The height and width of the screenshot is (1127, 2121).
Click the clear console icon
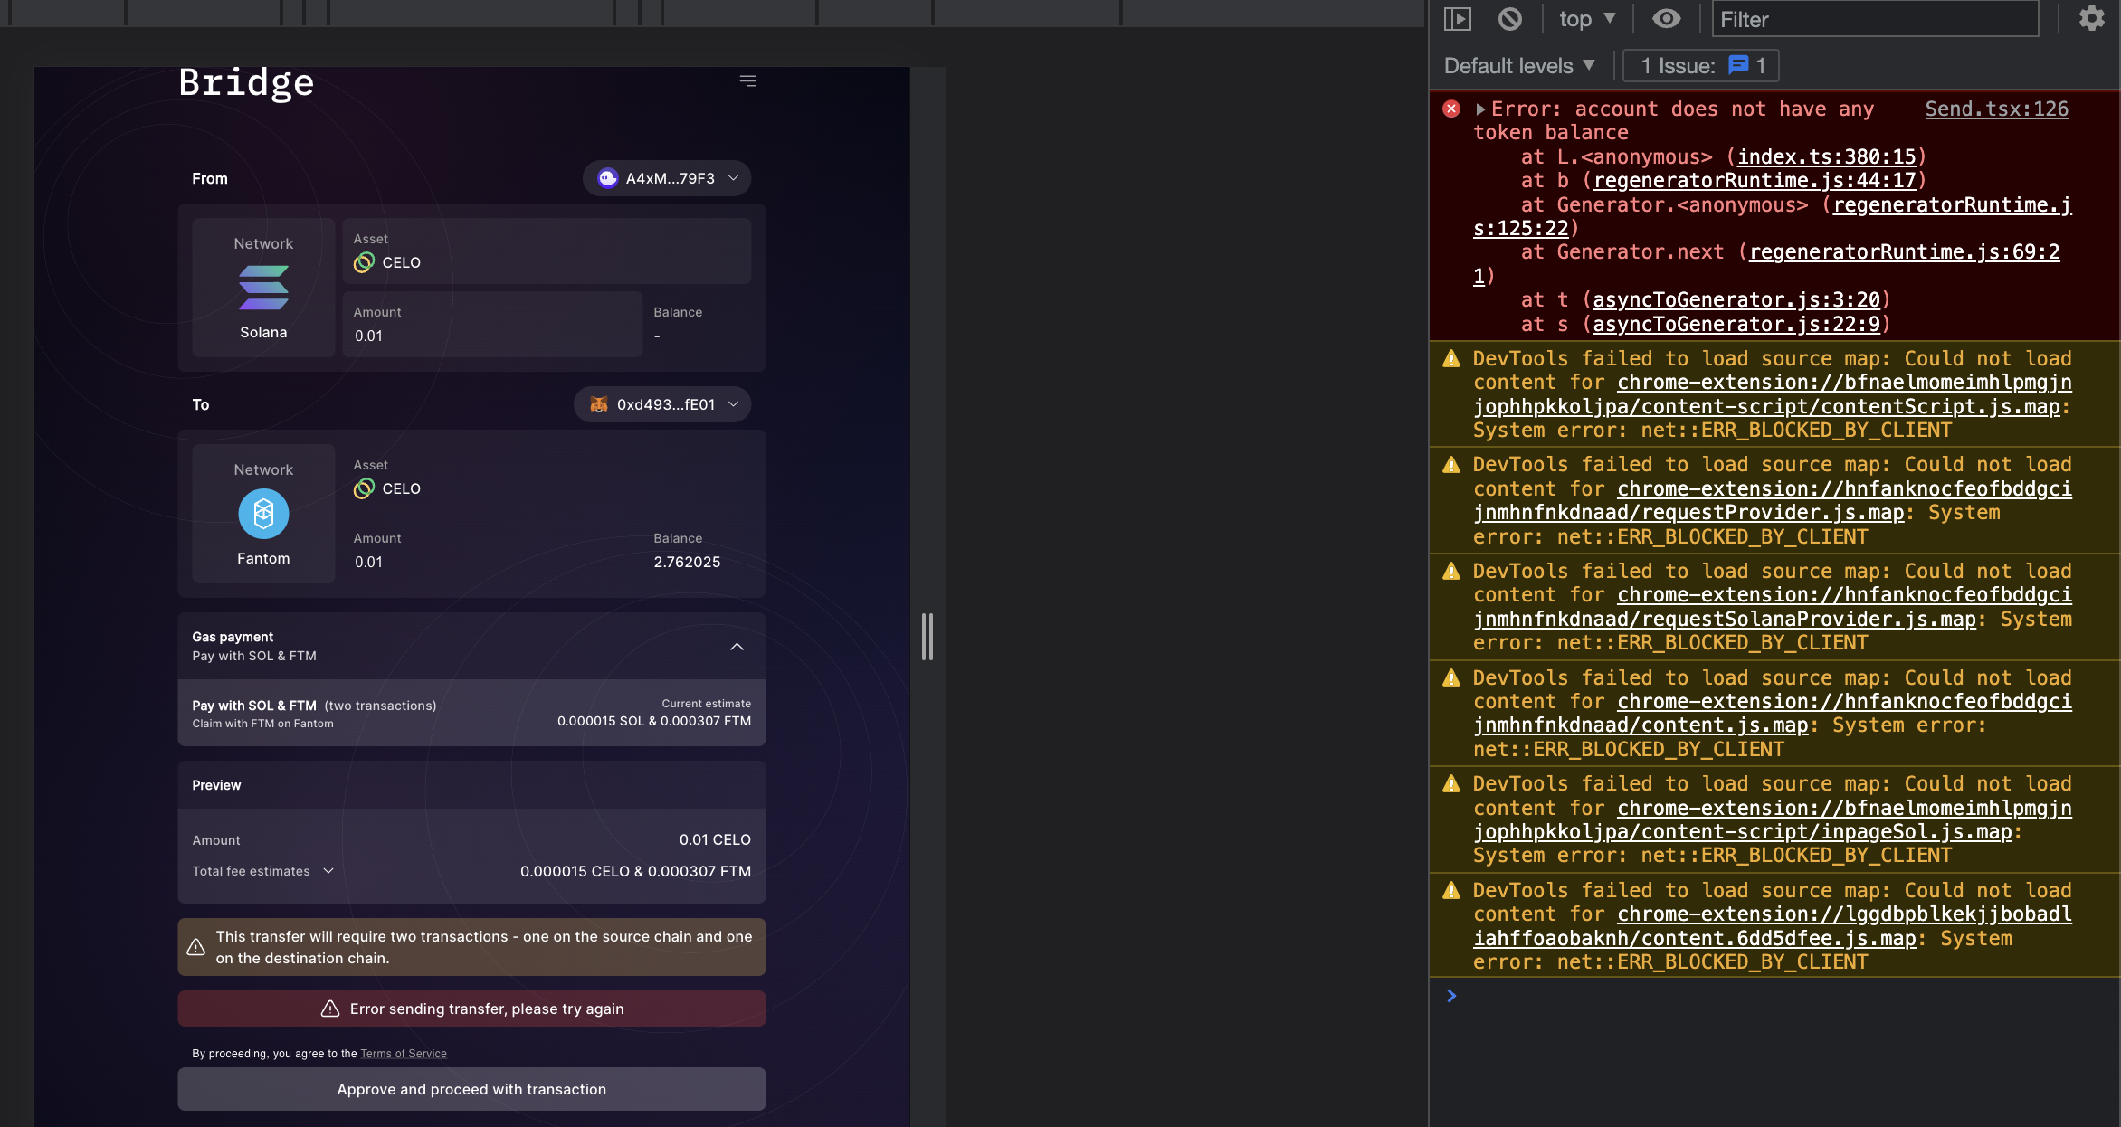pyautogui.click(x=1508, y=18)
